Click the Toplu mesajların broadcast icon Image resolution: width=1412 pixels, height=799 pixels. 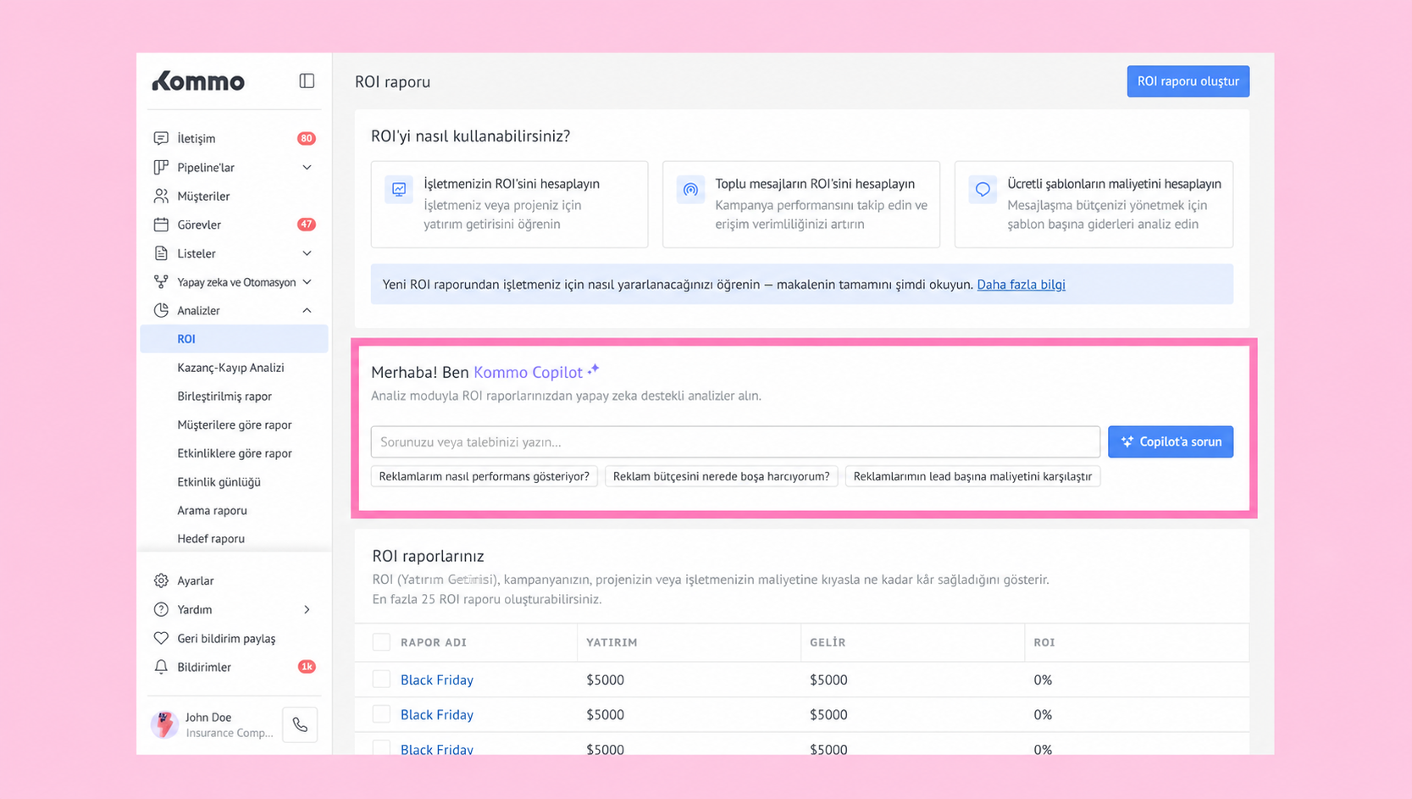click(x=690, y=189)
